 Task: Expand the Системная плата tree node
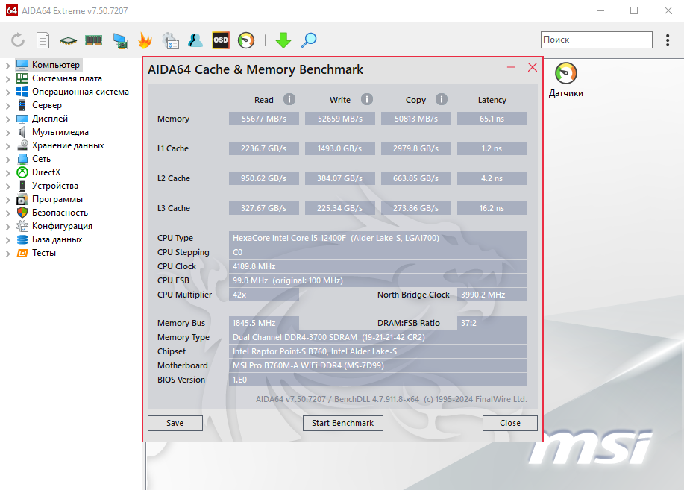point(8,79)
